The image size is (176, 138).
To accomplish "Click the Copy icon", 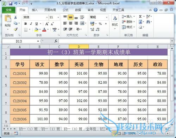I will (15, 23).
